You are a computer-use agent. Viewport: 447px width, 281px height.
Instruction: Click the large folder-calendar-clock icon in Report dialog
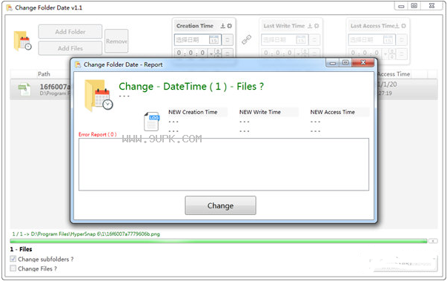click(99, 96)
